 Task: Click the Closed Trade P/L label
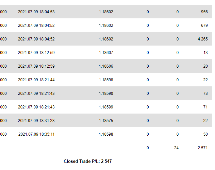82,161
